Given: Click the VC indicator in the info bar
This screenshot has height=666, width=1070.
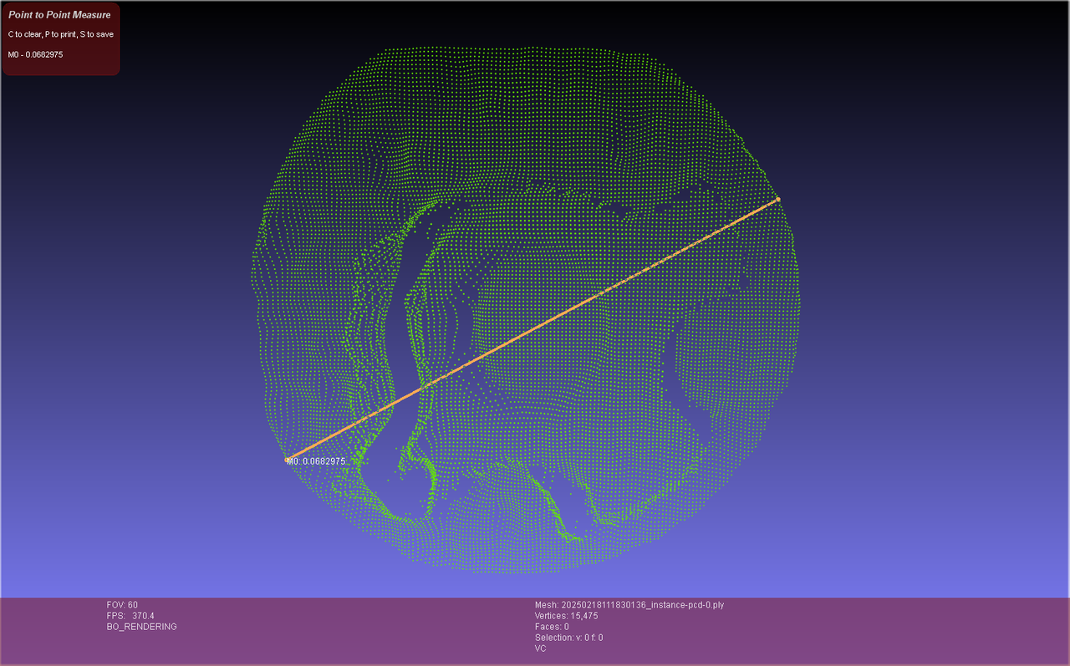Looking at the screenshot, I should 540,648.
